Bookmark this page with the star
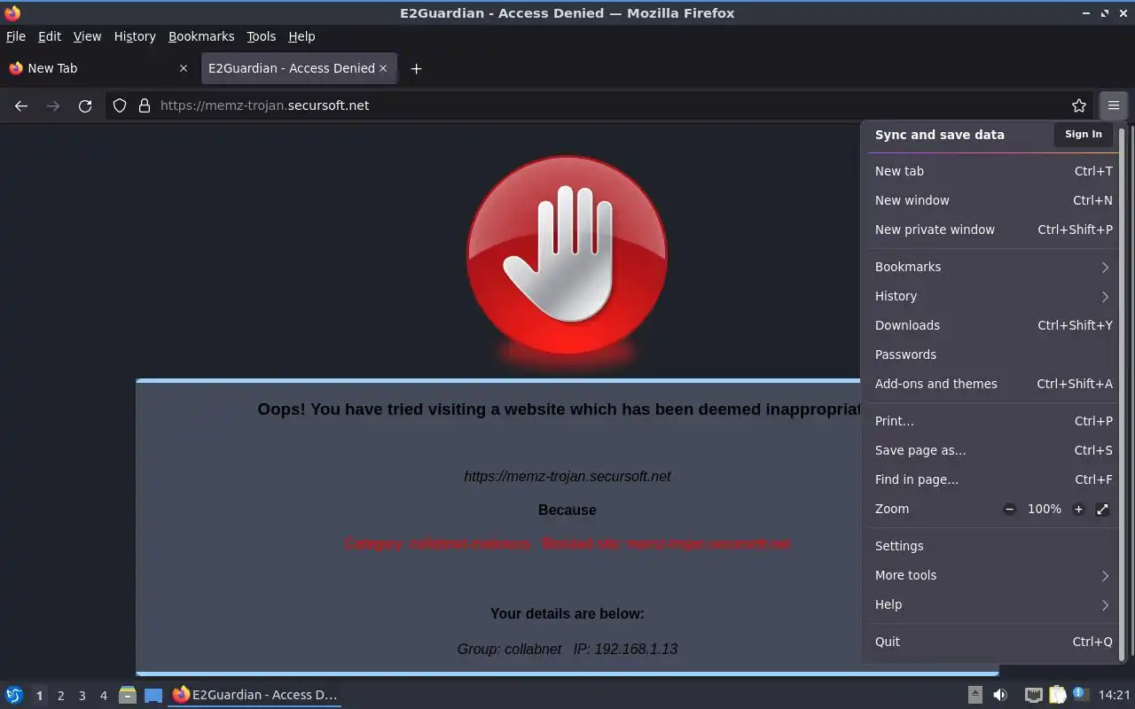 click(x=1079, y=105)
